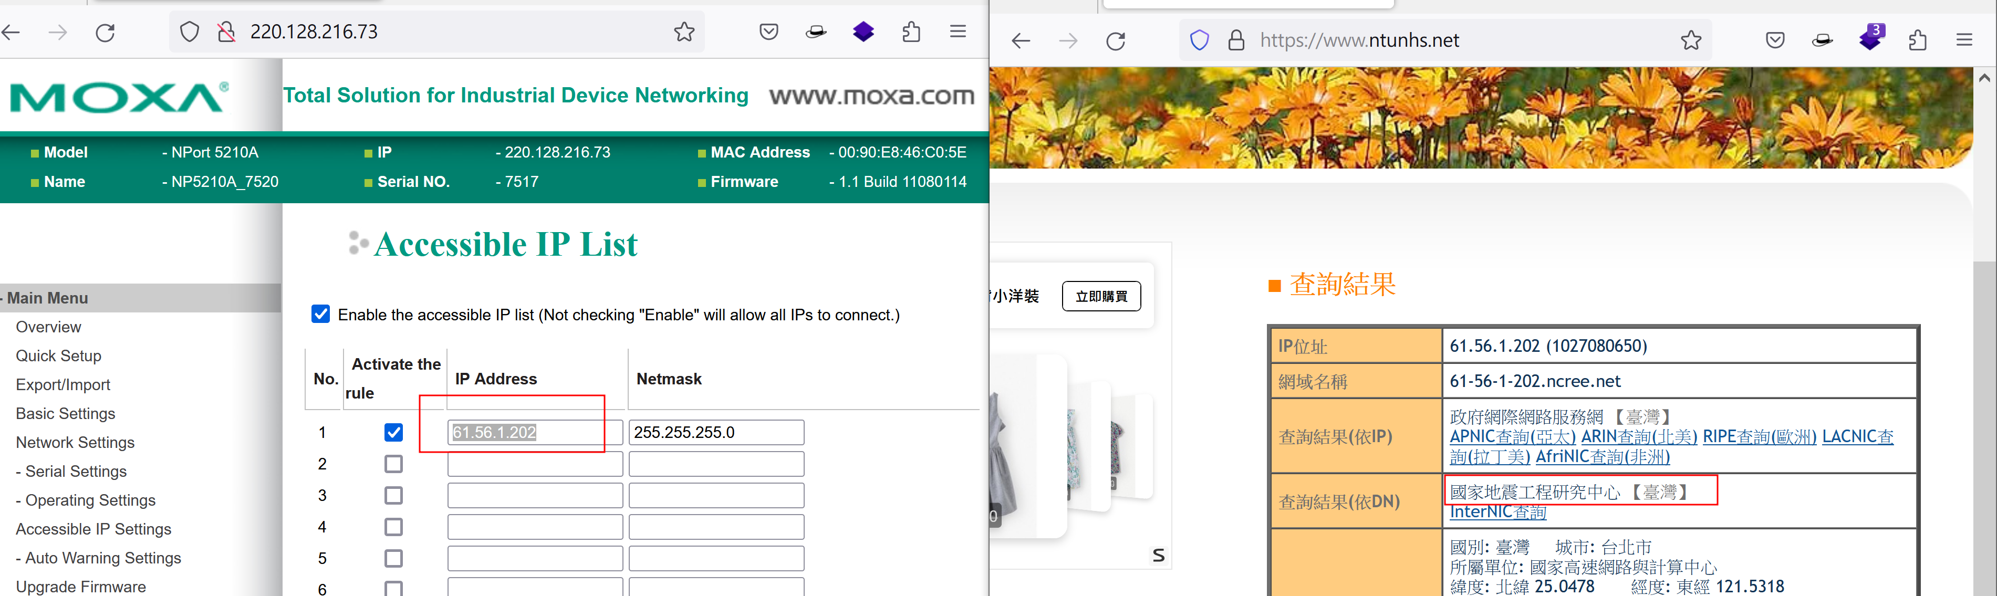Click the row 5 IP Address field

(535, 558)
